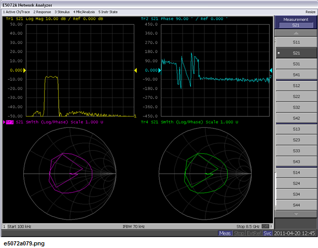Open the Active Ch/Trace menu
The image size is (318, 248).
click(x=17, y=12)
